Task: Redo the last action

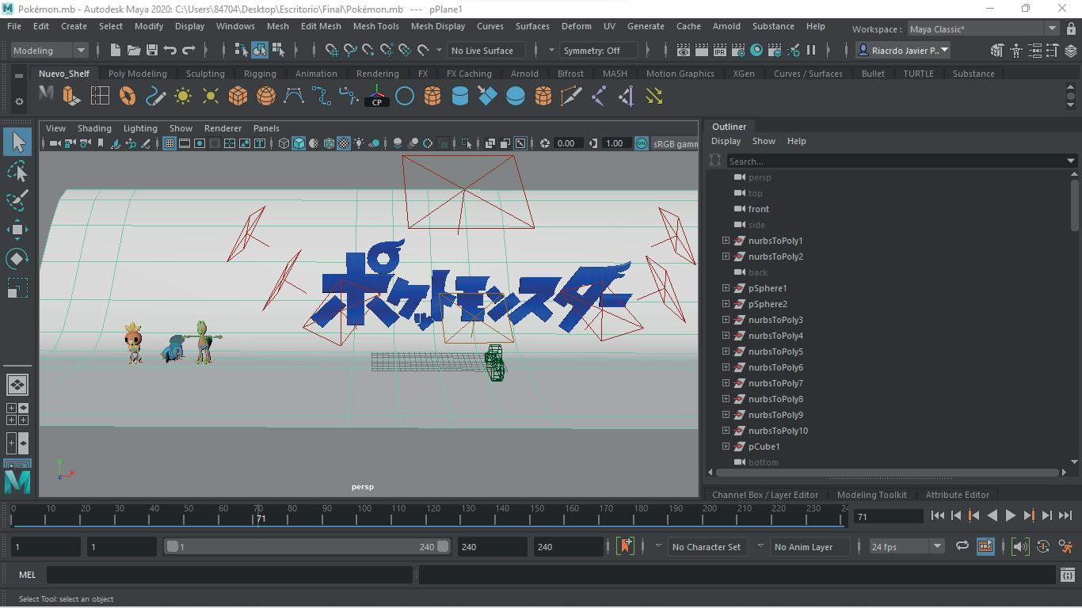Action: click(189, 50)
